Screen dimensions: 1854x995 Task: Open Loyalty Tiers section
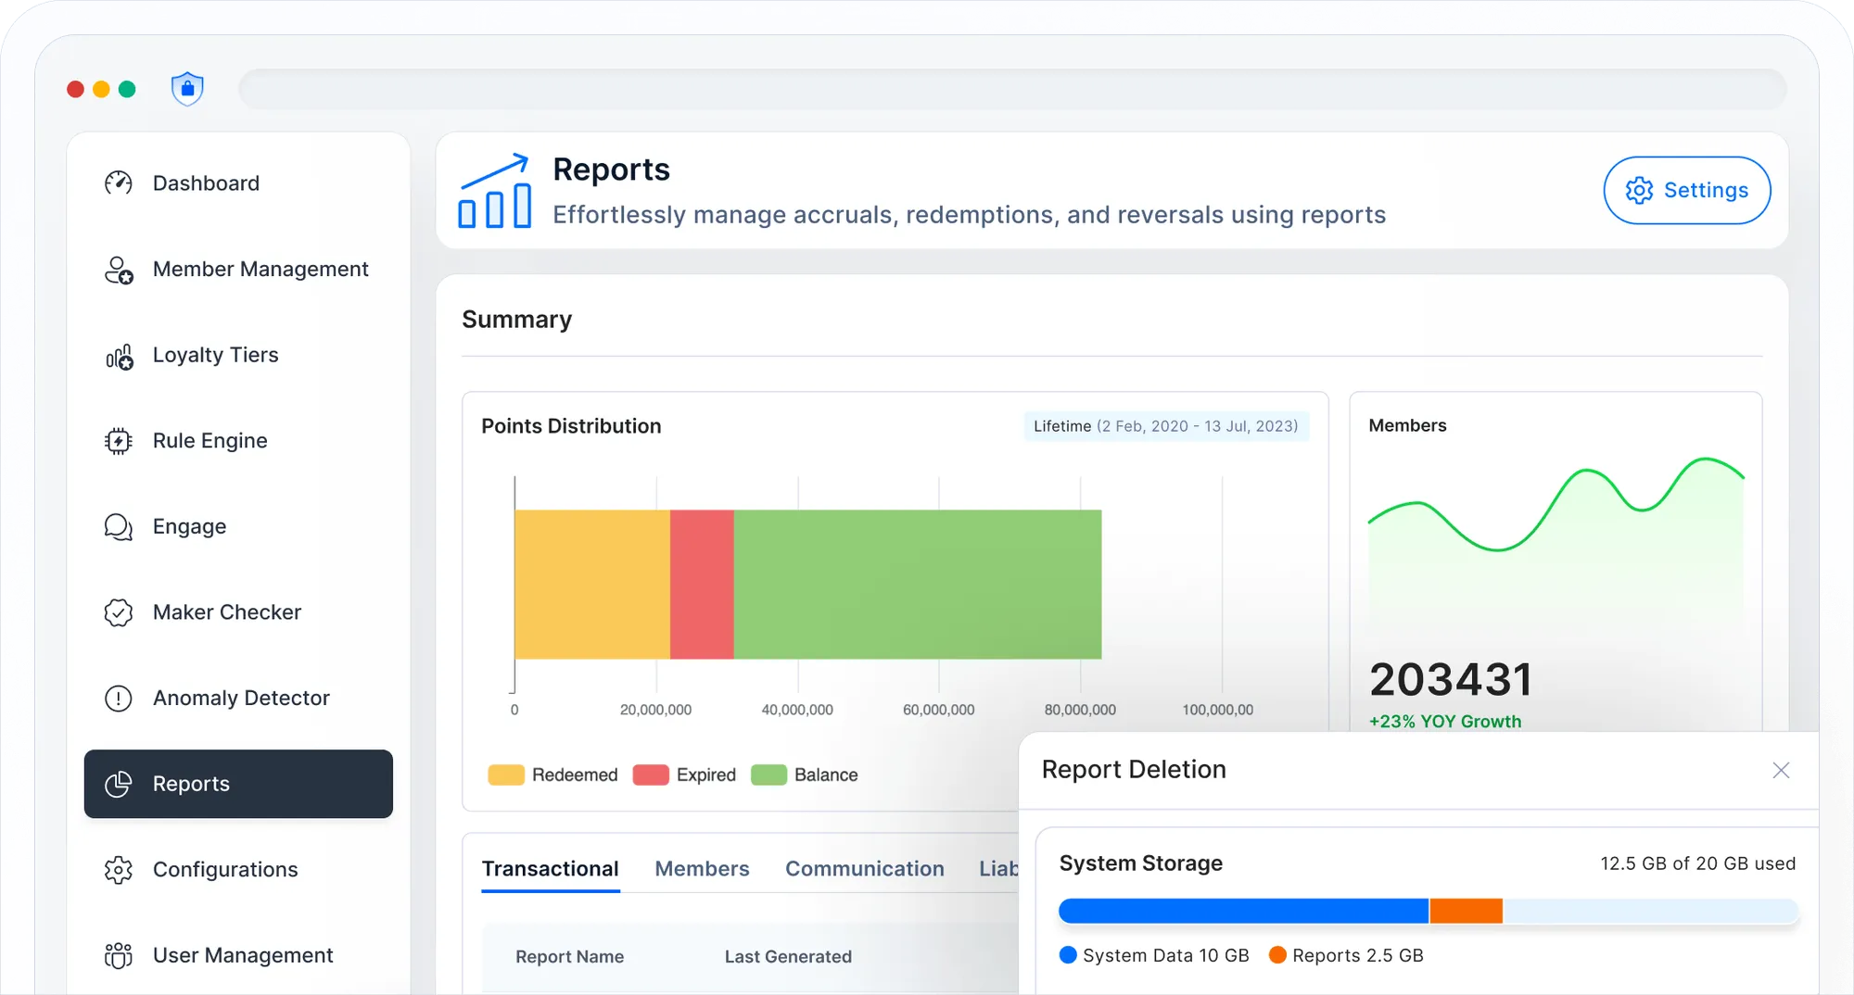click(119, 355)
